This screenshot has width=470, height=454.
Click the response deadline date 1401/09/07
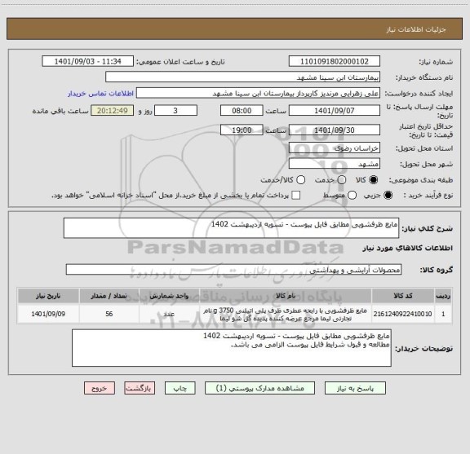click(x=335, y=111)
